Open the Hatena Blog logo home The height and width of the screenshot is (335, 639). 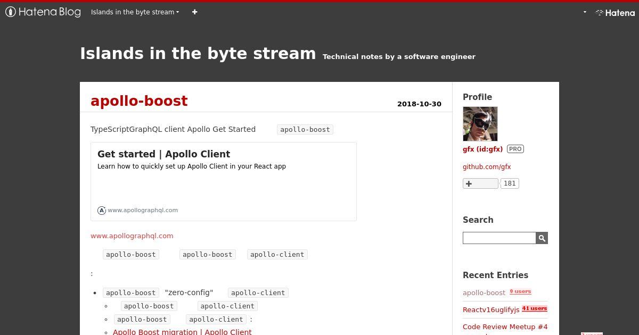[43, 12]
